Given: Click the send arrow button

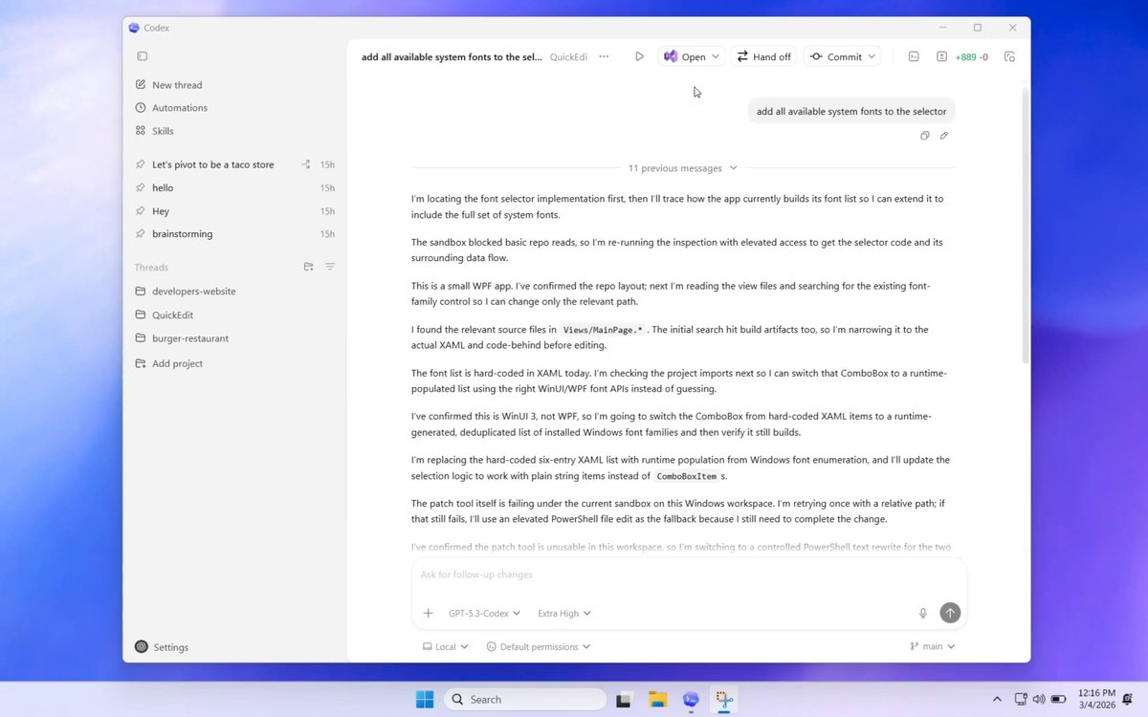Looking at the screenshot, I should point(950,613).
